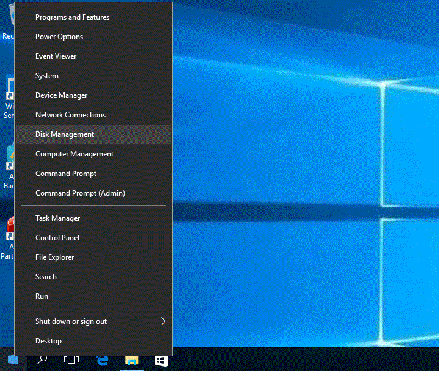Open Task Manager from the menu
439x371 pixels.
click(x=58, y=218)
